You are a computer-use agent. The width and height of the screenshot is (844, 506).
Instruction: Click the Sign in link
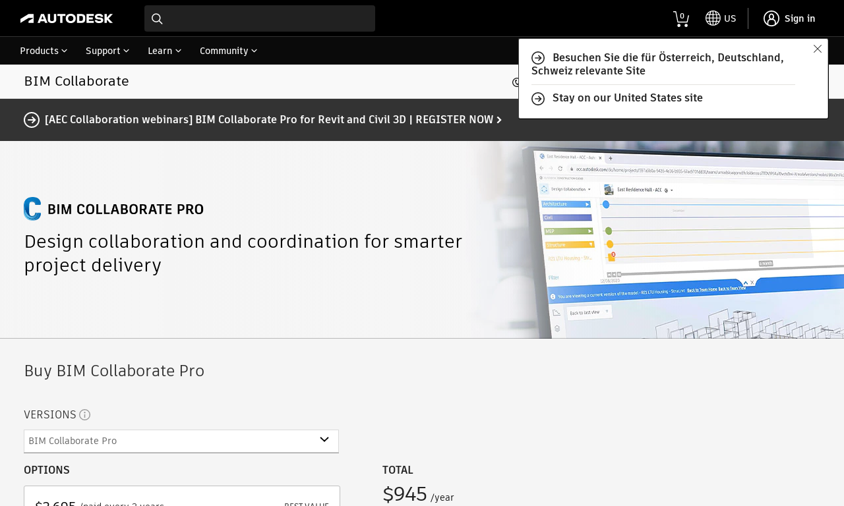click(800, 18)
